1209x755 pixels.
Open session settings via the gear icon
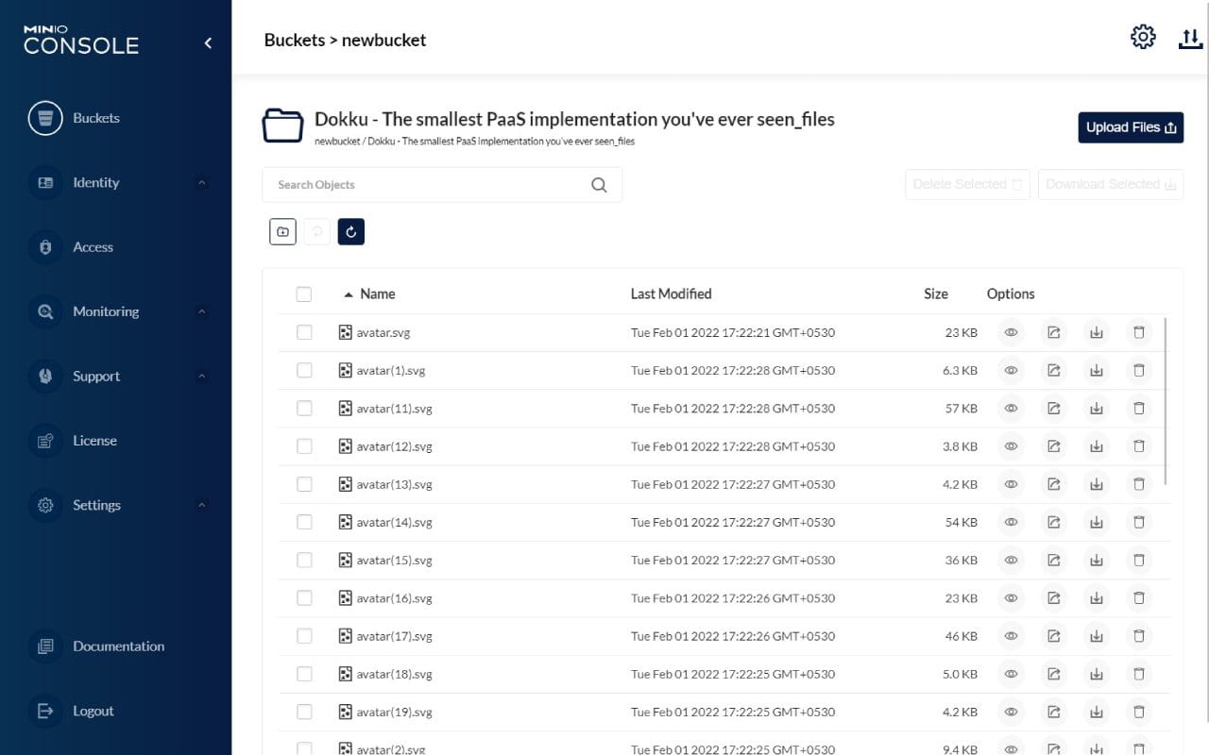click(x=1143, y=37)
